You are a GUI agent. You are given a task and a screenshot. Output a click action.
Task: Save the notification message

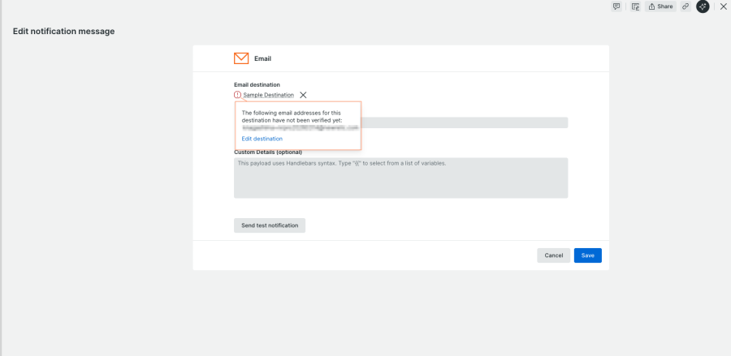tap(588, 255)
